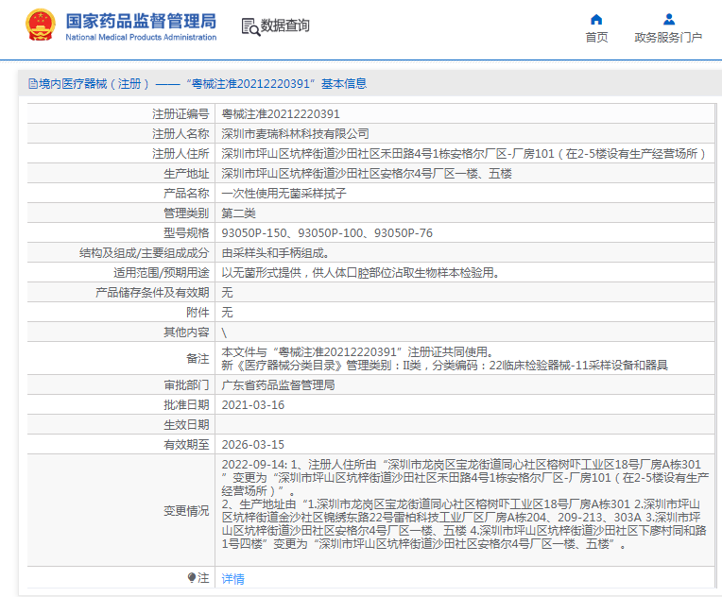This screenshot has width=722, height=597.
Task: Go to 首页 text link
Action: [x=596, y=37]
